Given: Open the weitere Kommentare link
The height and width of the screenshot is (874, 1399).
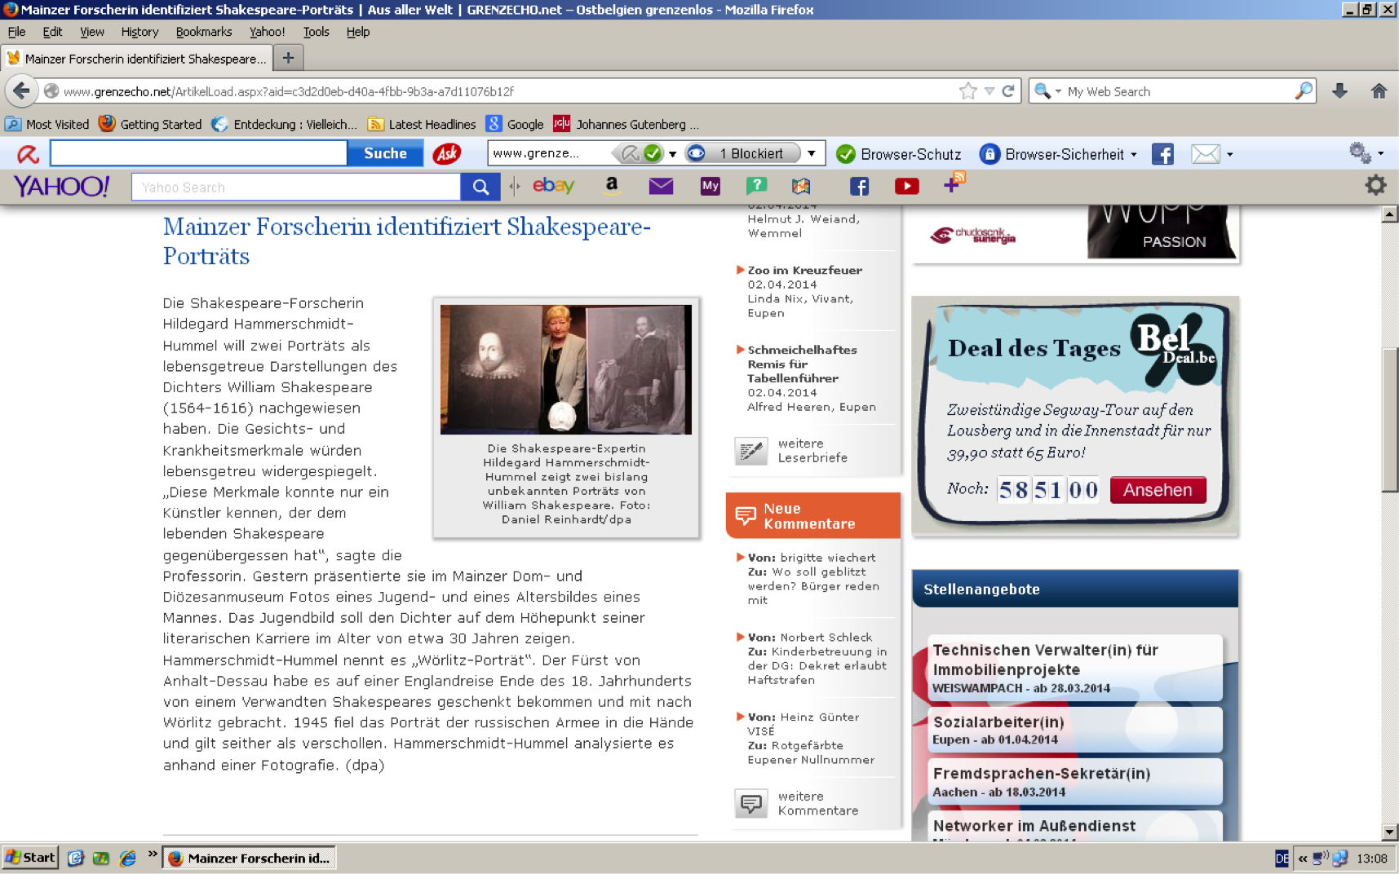Looking at the screenshot, I should [817, 803].
